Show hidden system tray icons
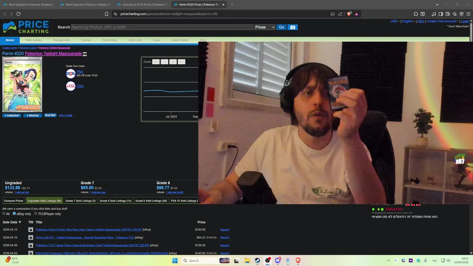This screenshot has width=473, height=266. pyautogui.click(x=388, y=260)
